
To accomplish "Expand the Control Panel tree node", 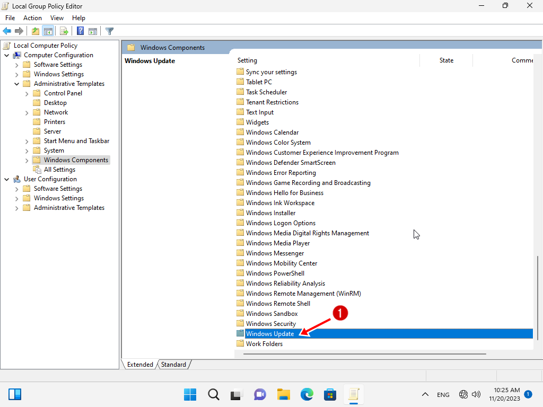I will (x=27, y=93).
